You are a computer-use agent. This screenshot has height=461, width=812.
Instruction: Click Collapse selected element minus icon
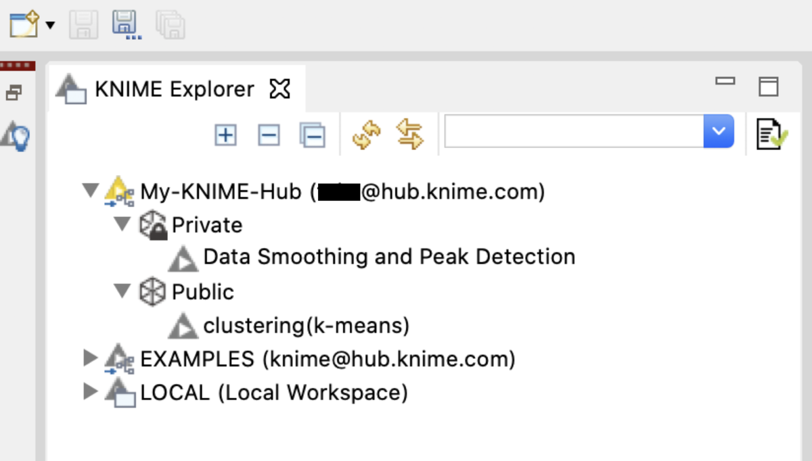point(269,135)
